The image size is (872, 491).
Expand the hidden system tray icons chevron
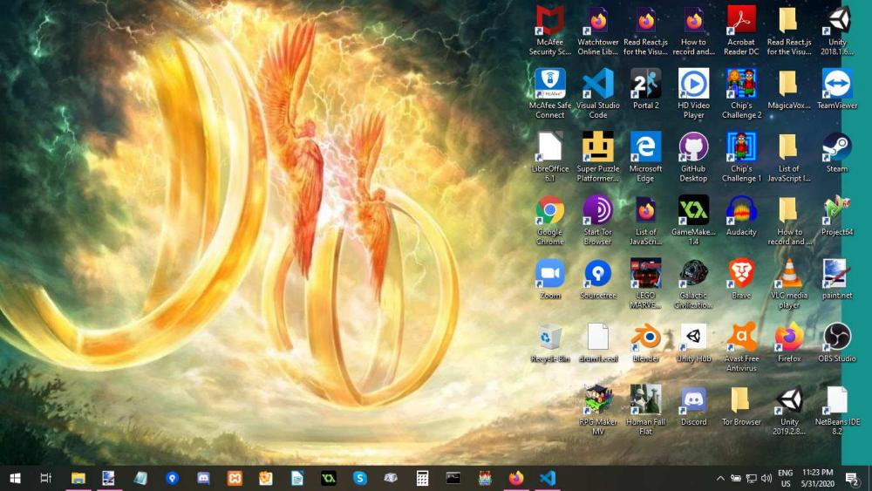pos(720,478)
